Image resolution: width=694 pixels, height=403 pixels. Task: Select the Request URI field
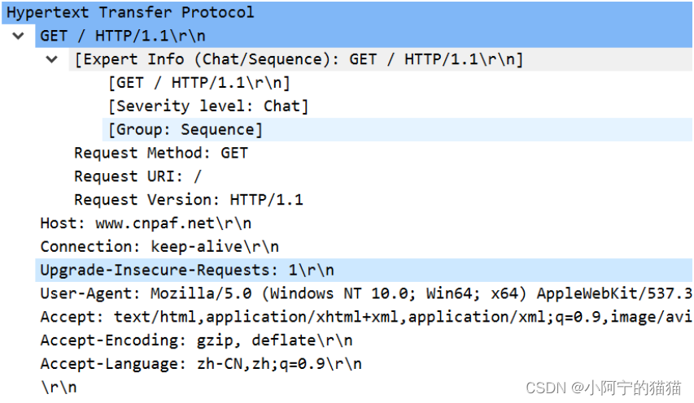tap(137, 176)
